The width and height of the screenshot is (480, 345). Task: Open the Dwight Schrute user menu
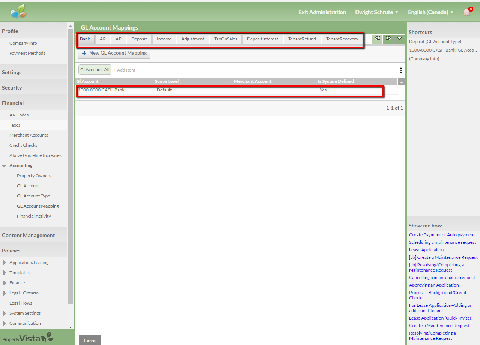click(x=376, y=12)
